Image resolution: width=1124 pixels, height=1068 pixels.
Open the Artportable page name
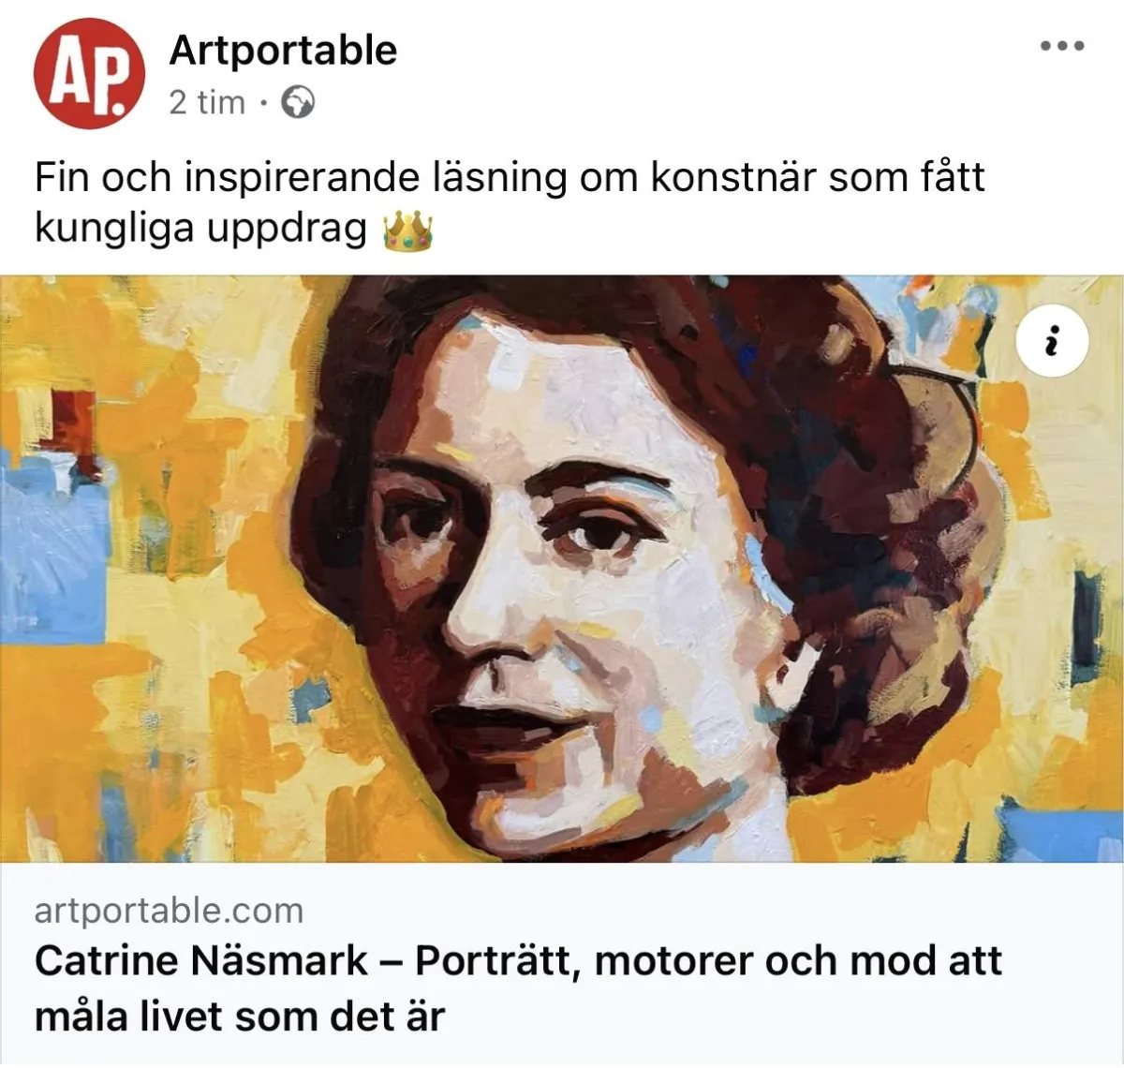coord(283,50)
